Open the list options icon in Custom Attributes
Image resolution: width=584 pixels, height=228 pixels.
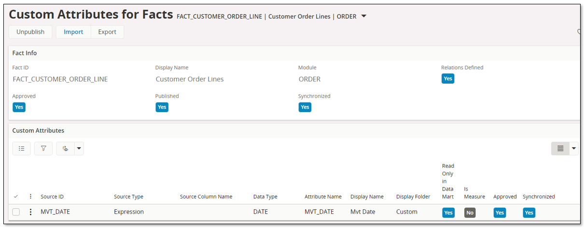tap(21, 149)
